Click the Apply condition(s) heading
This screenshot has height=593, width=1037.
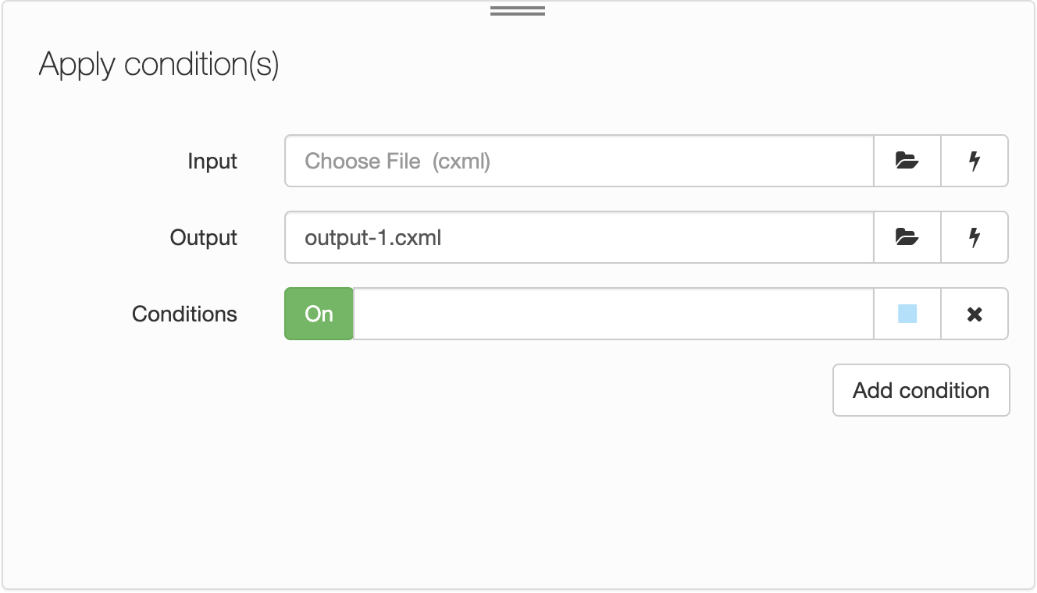[x=159, y=64]
